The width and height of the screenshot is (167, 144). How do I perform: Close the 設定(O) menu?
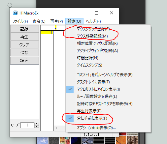(x=74, y=21)
